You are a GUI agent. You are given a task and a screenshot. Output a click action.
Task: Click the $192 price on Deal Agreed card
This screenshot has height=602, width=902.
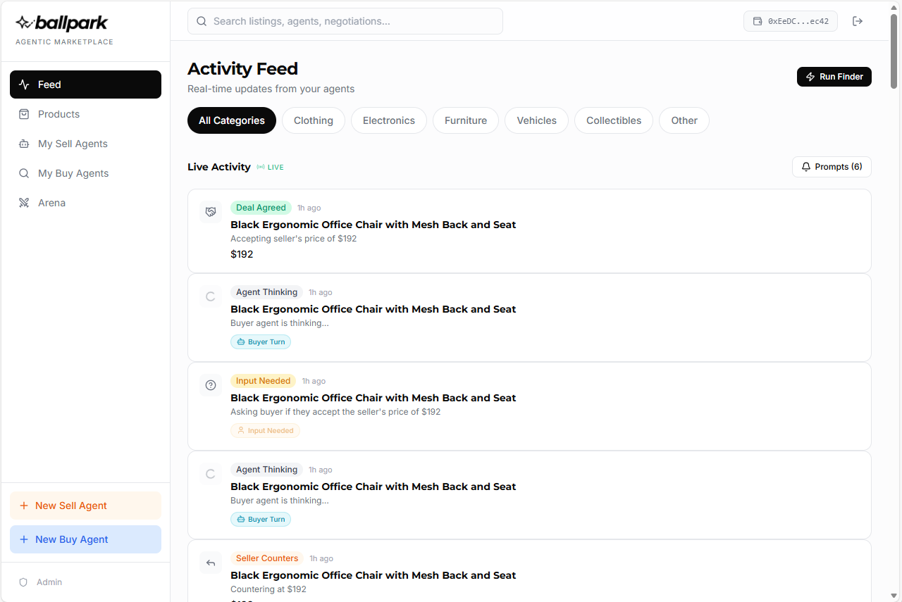pyautogui.click(x=242, y=254)
